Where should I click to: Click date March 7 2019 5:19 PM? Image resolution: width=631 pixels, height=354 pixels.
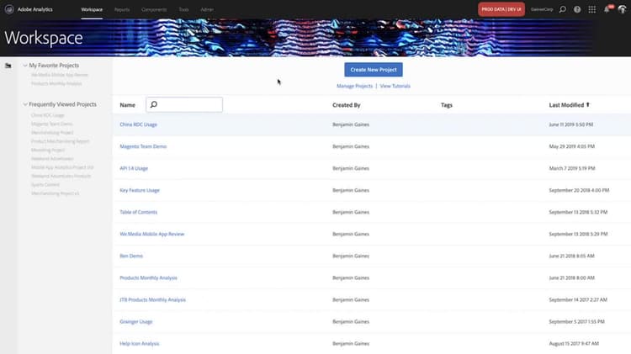[572, 168]
